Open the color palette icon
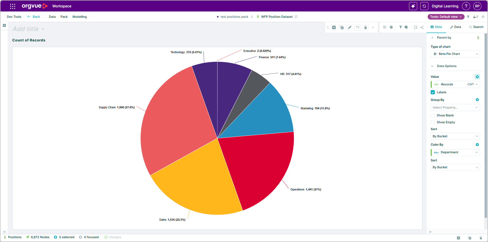This screenshot has width=488, height=242. pyautogui.click(x=391, y=27)
